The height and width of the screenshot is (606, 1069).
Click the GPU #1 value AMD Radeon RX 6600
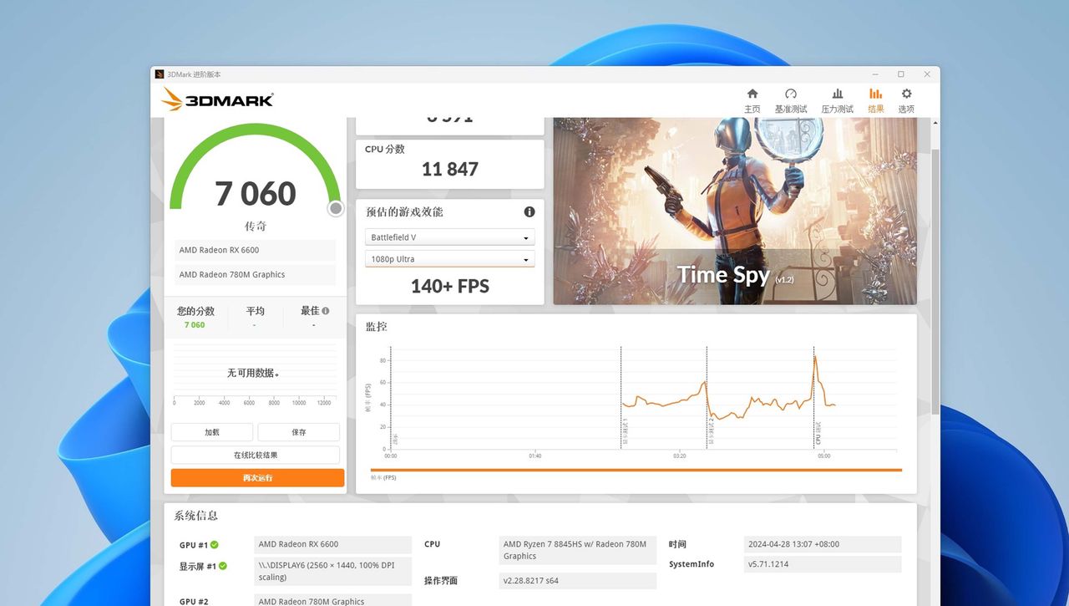333,544
